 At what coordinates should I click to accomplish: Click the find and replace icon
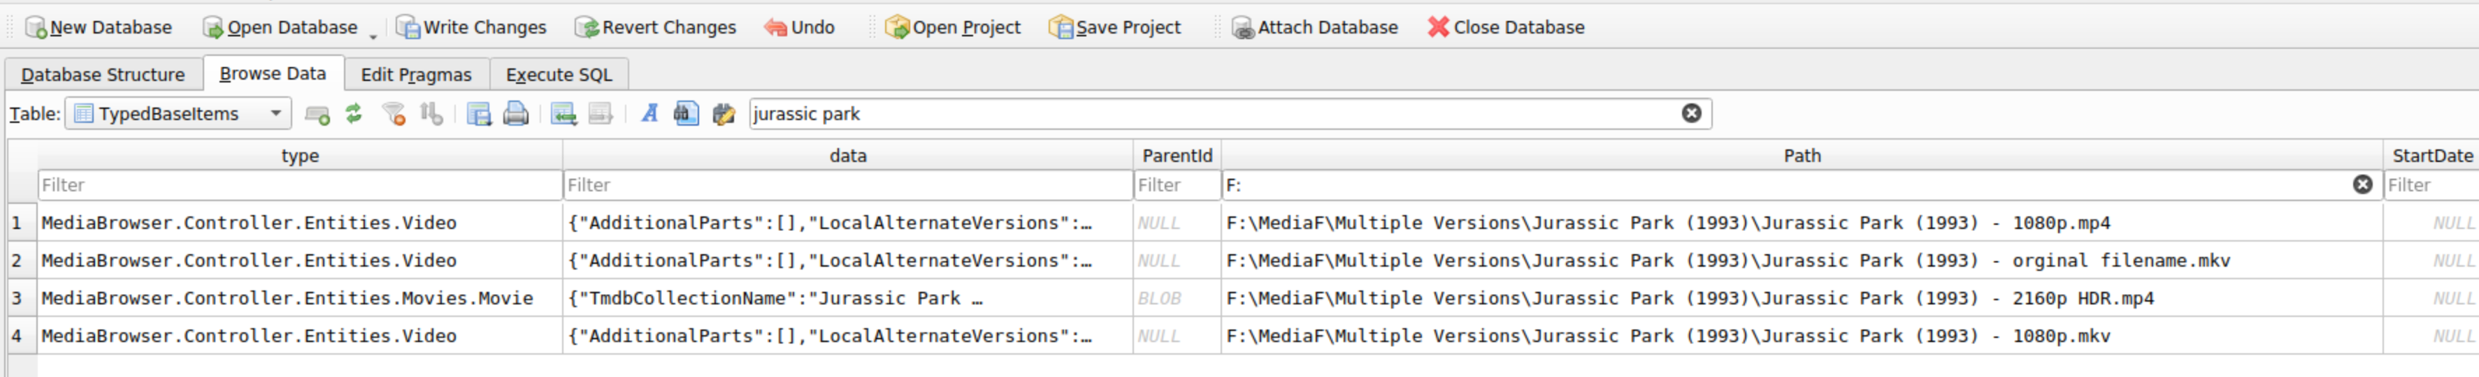click(723, 114)
